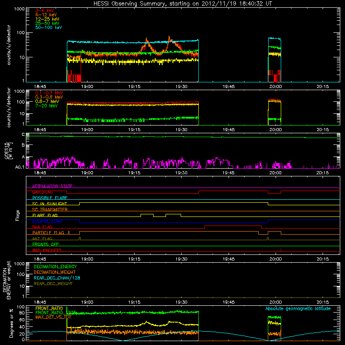The width and height of the screenshot is (345, 345).
Task: Select the DECIMATION_WEIGHT legend label
Action: pos(55,272)
